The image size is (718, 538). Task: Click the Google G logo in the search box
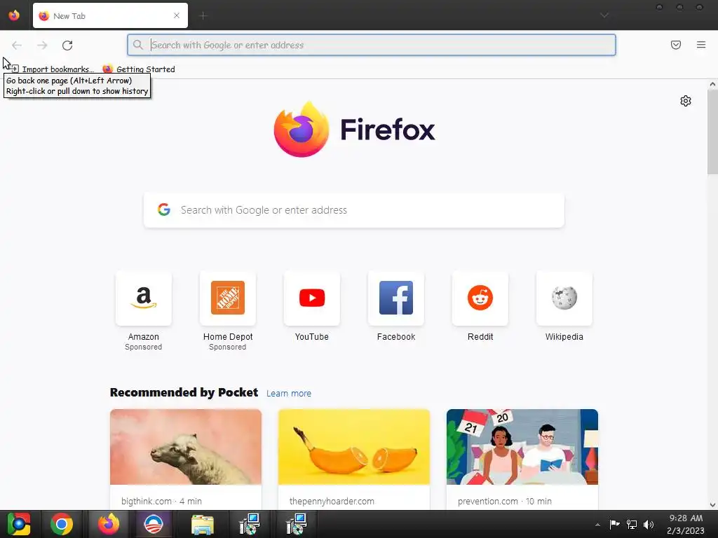pos(164,209)
